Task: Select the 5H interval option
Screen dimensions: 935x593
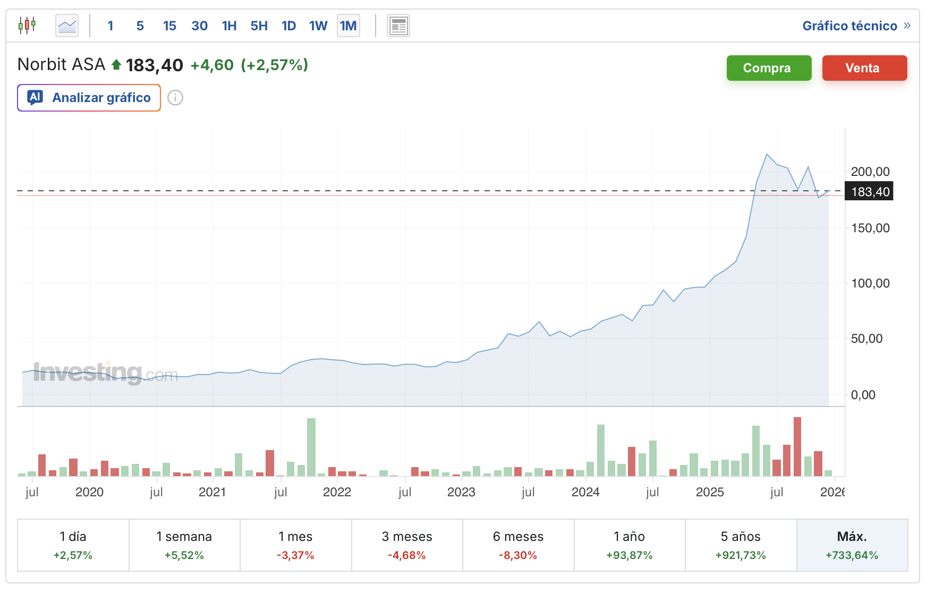Action: coord(259,26)
